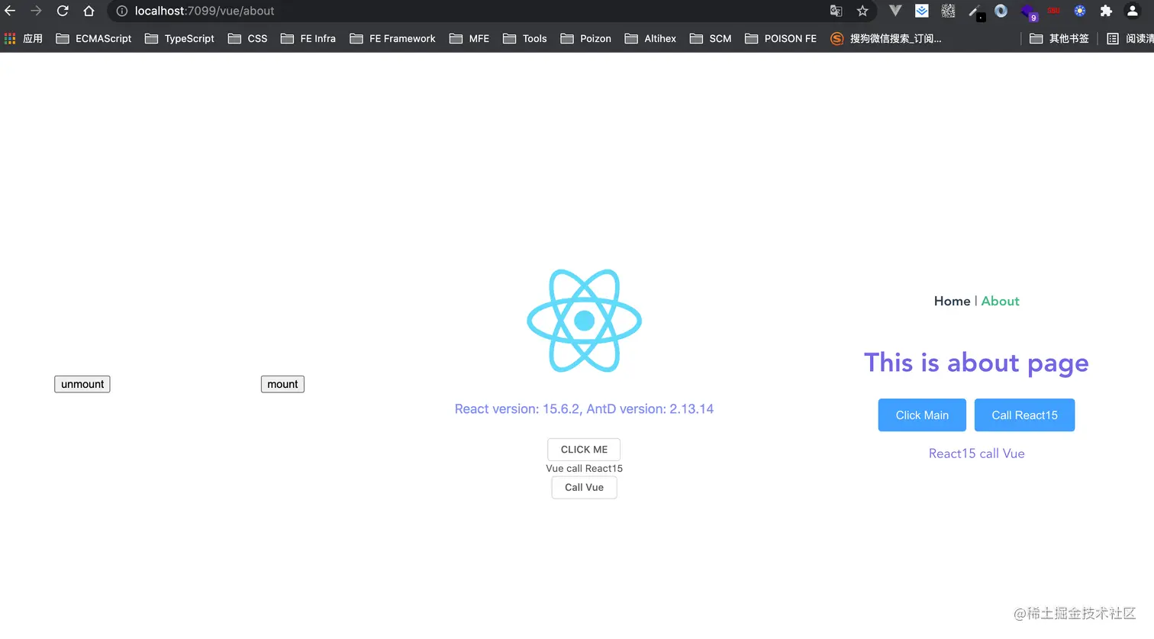Open the Sogou WeChat search bookmark

[886, 38]
